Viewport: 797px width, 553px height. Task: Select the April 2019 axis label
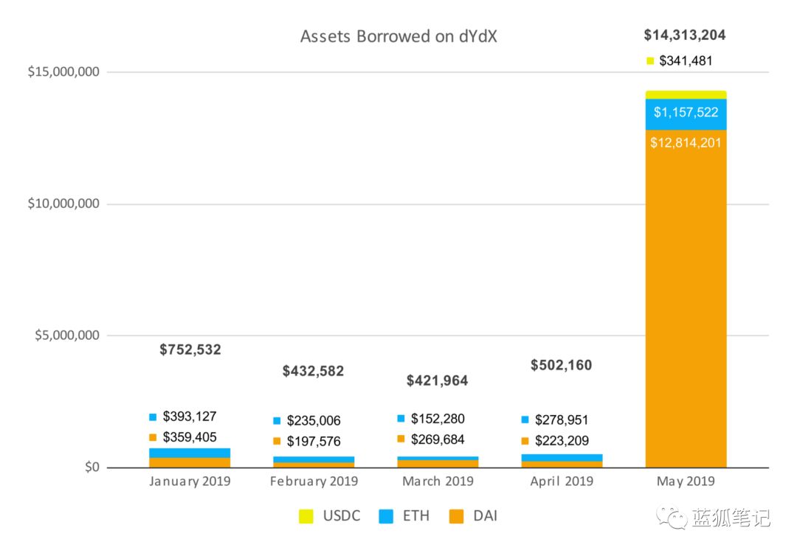pos(562,481)
